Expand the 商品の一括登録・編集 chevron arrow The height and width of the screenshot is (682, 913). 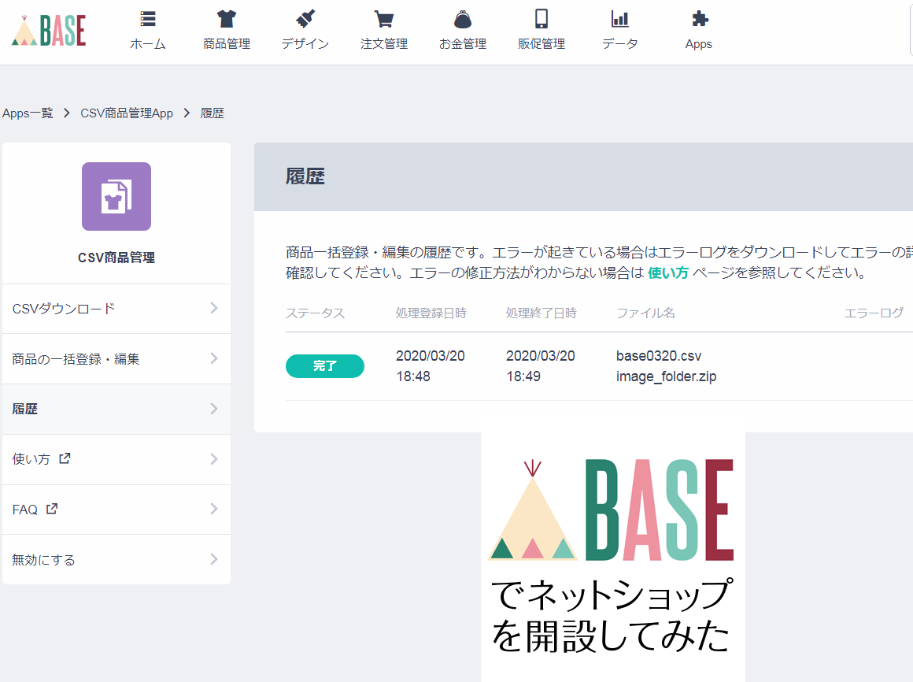213,359
